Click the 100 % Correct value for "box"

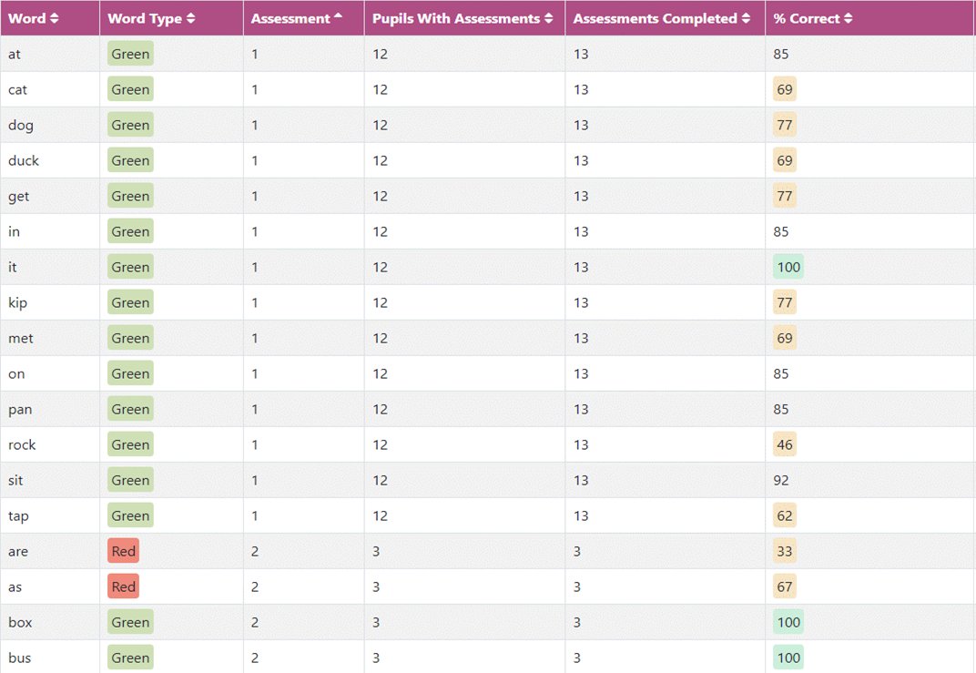(x=788, y=622)
